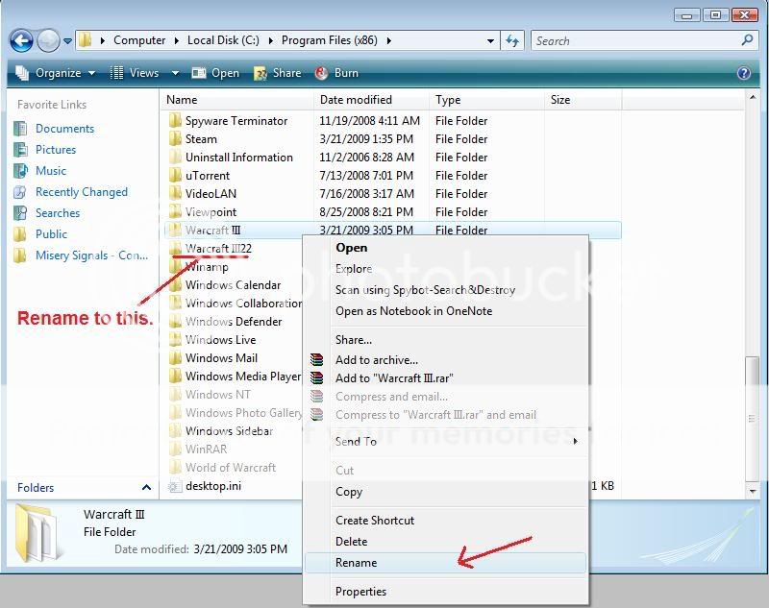The image size is (769, 608).
Task: Click the refresh icon beside address bar
Action: pos(512,40)
